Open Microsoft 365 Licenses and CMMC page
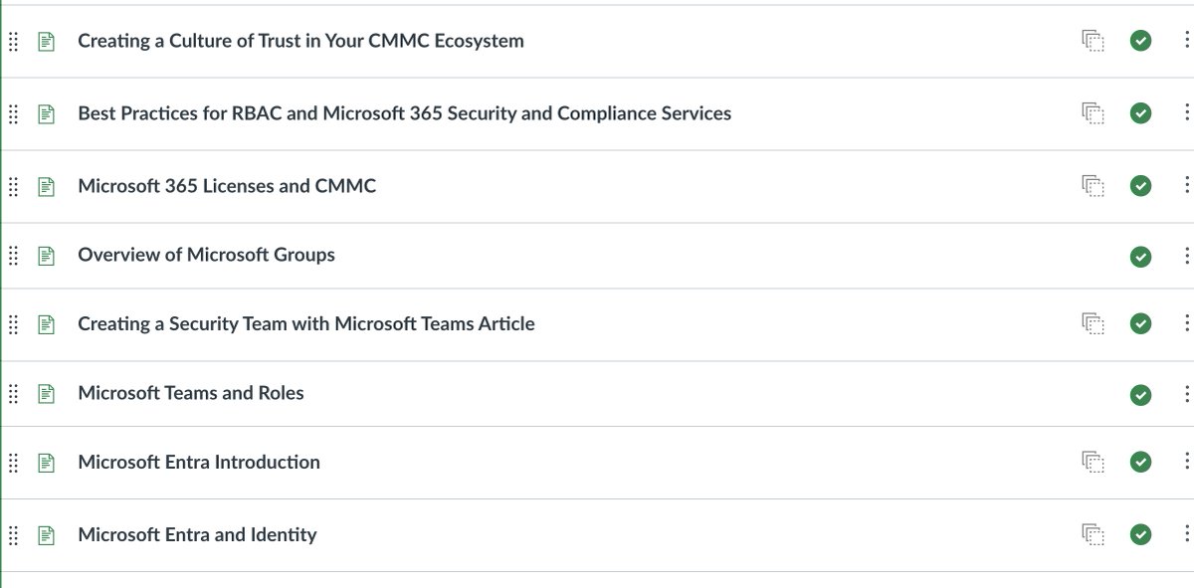Screen dimensions: 1194x588 (227, 186)
